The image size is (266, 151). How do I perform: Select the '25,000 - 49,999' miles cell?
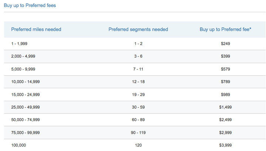click(25, 107)
